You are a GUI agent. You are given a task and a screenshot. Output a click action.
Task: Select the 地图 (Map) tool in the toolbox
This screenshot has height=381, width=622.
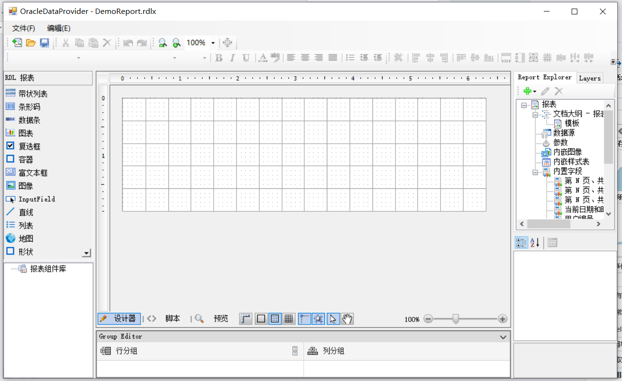25,238
